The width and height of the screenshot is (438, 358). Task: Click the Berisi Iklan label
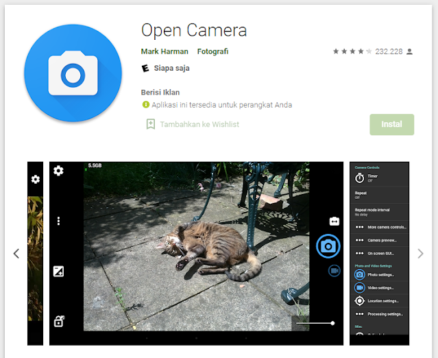160,92
